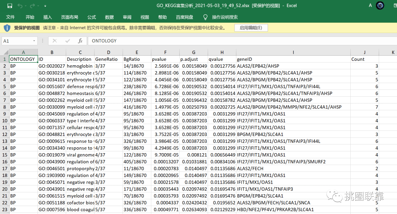Click the p.adjust header cell
The height and width of the screenshot is (214, 397).
(x=194, y=59)
